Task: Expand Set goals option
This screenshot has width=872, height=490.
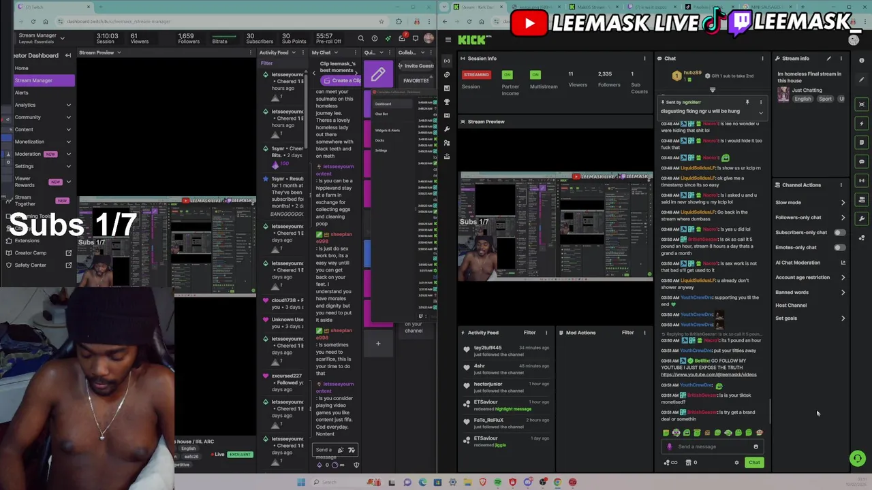Action: (x=843, y=318)
